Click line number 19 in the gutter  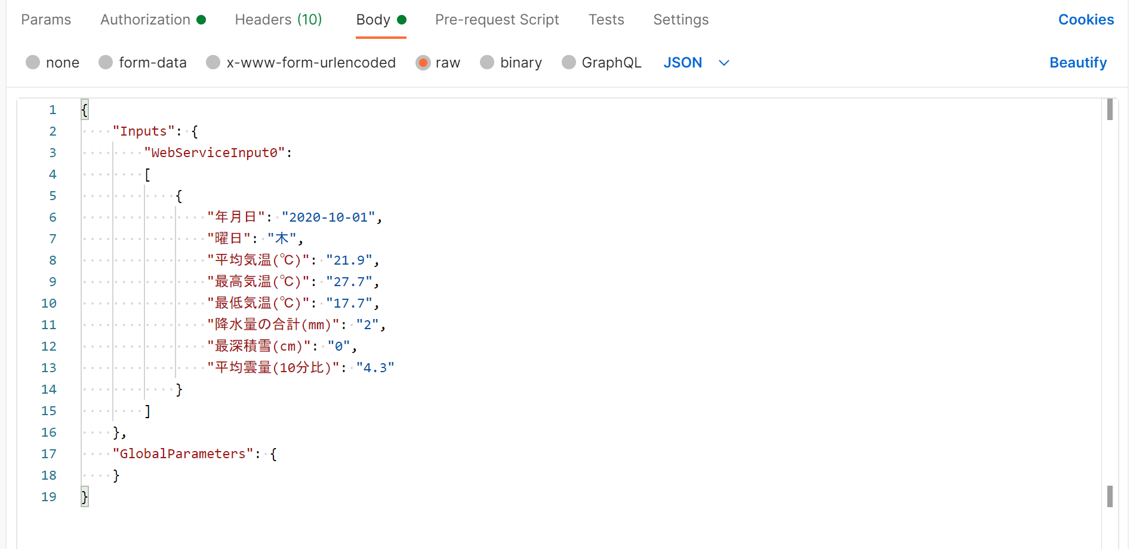pyautogui.click(x=49, y=497)
